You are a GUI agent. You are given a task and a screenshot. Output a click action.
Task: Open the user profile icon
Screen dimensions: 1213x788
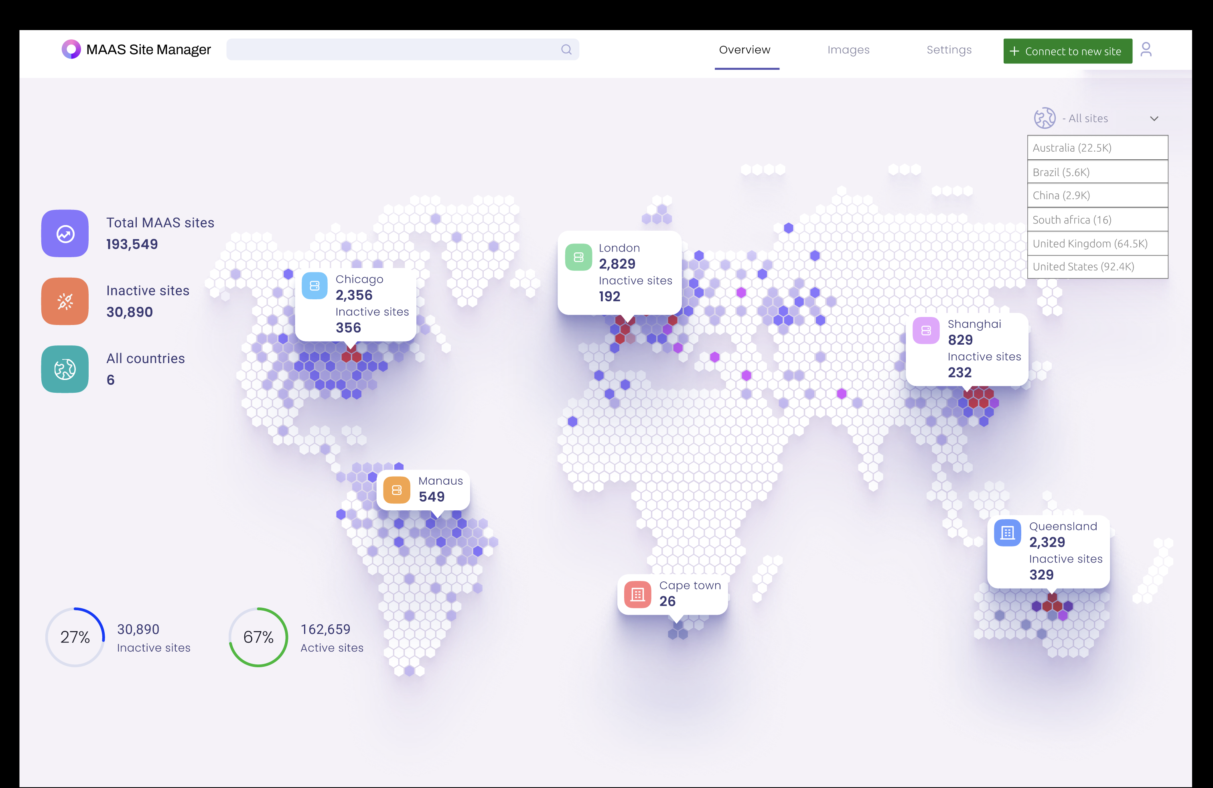point(1146,49)
